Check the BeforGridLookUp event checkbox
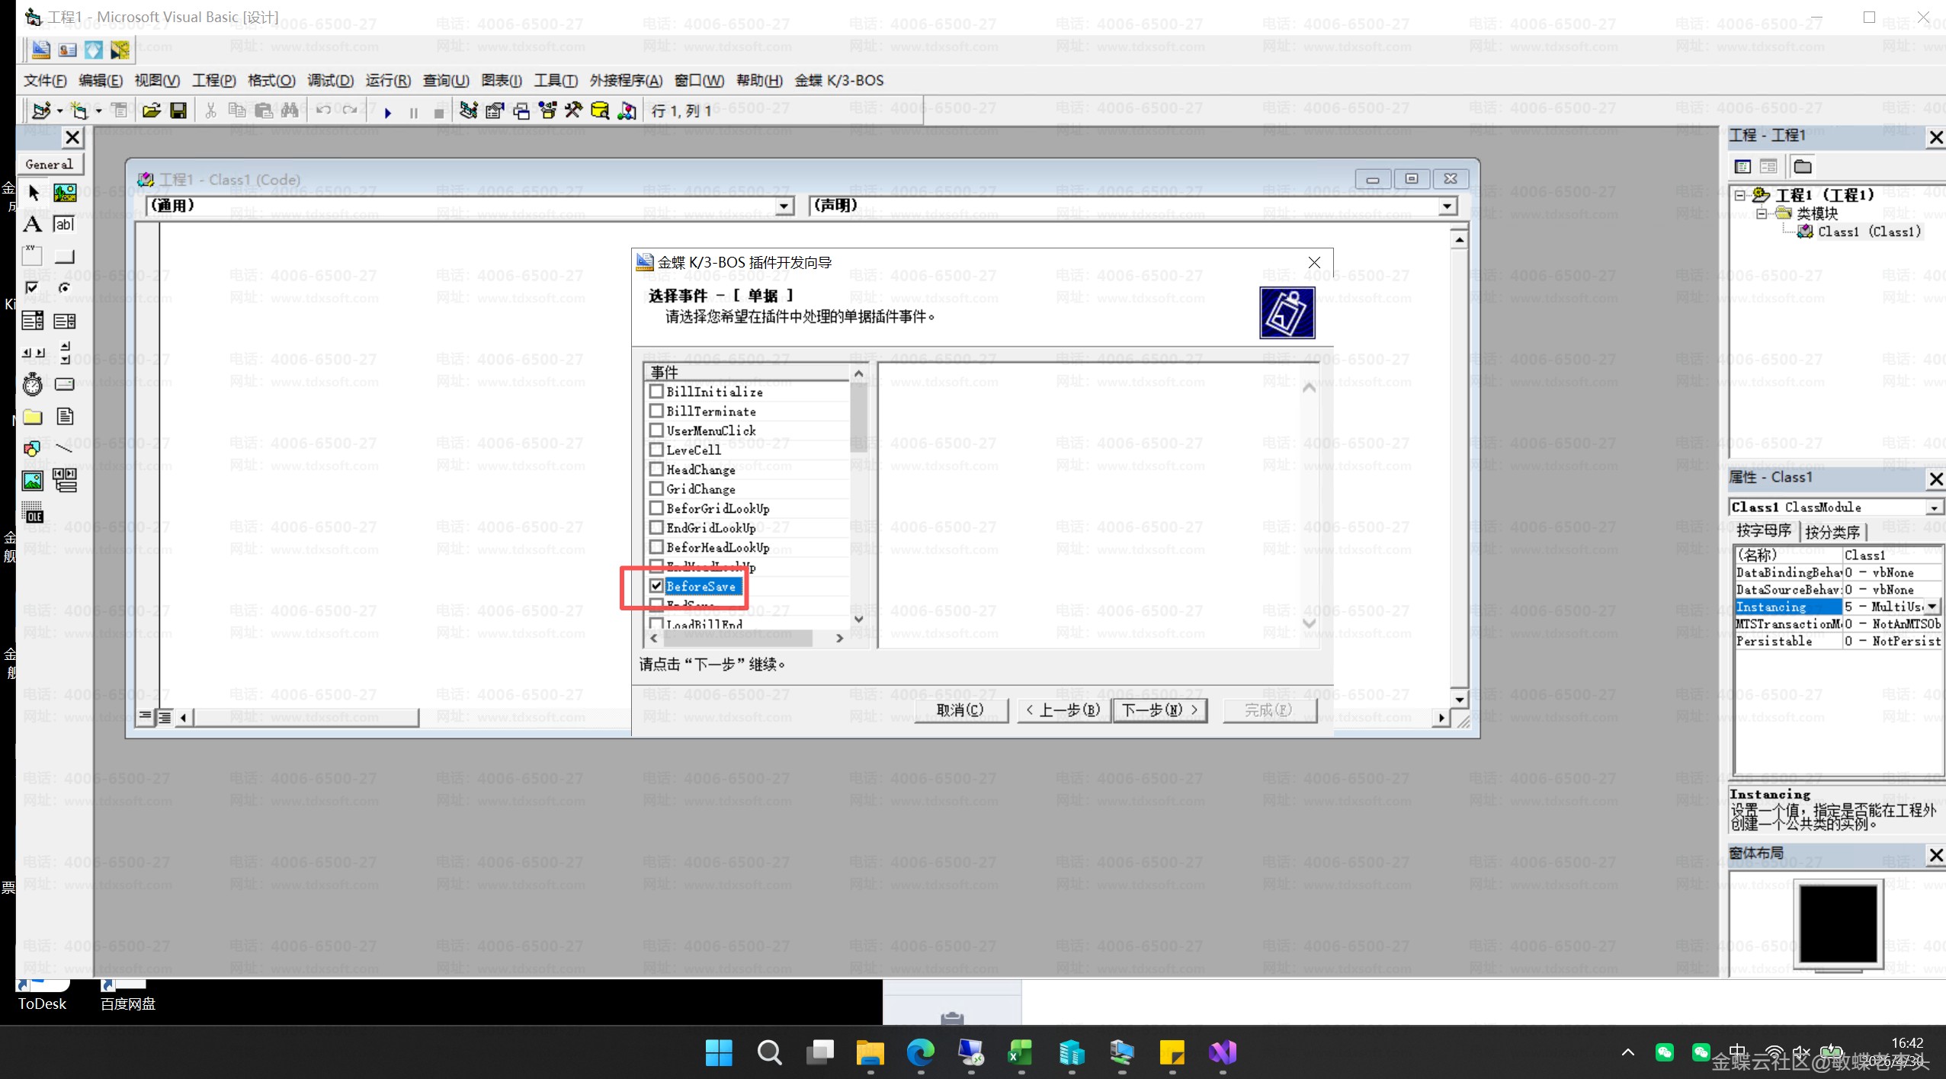Screen dimensions: 1946x1079 tap(656, 508)
